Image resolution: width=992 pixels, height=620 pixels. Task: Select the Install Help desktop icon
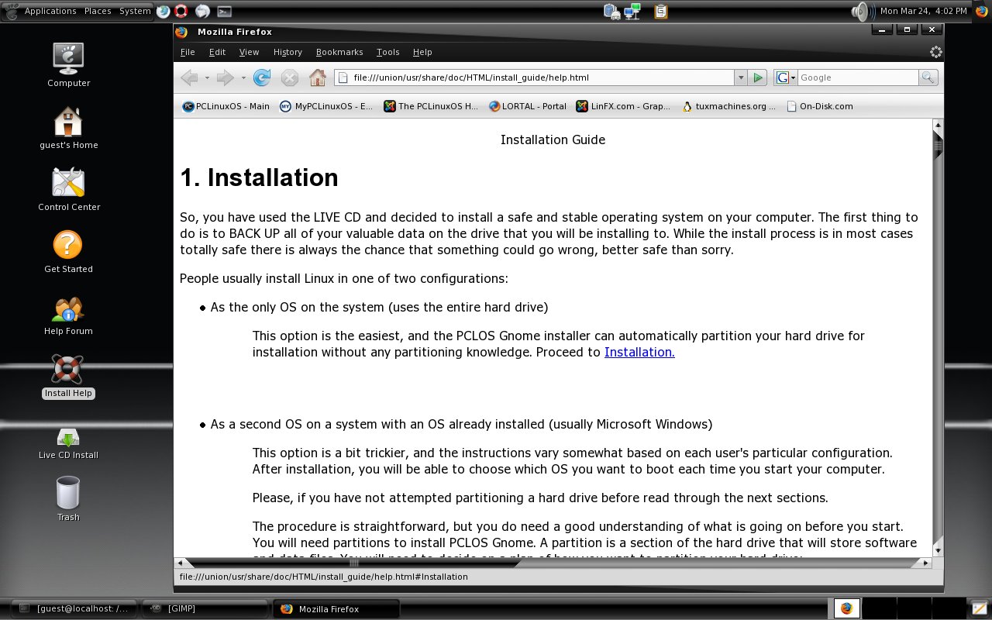point(68,377)
